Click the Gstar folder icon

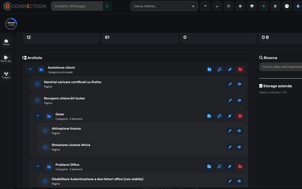[x=49, y=116]
